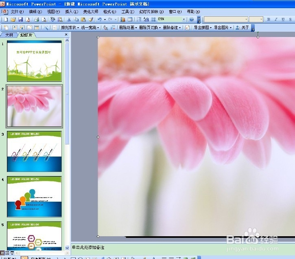Click the new slide icon in the add-in toolbar
The image size is (295, 259).
point(6,28)
